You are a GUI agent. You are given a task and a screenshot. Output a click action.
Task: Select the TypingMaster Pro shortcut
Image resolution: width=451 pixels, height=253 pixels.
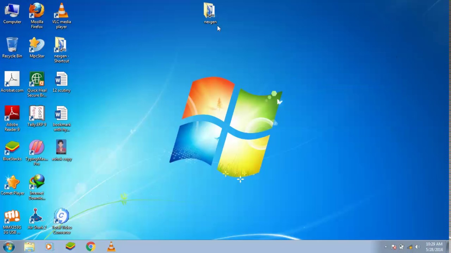37,153
